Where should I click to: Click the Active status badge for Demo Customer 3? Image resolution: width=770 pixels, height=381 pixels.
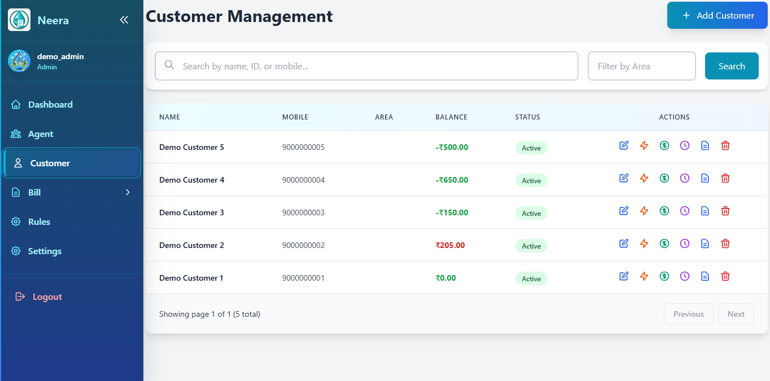[531, 212]
